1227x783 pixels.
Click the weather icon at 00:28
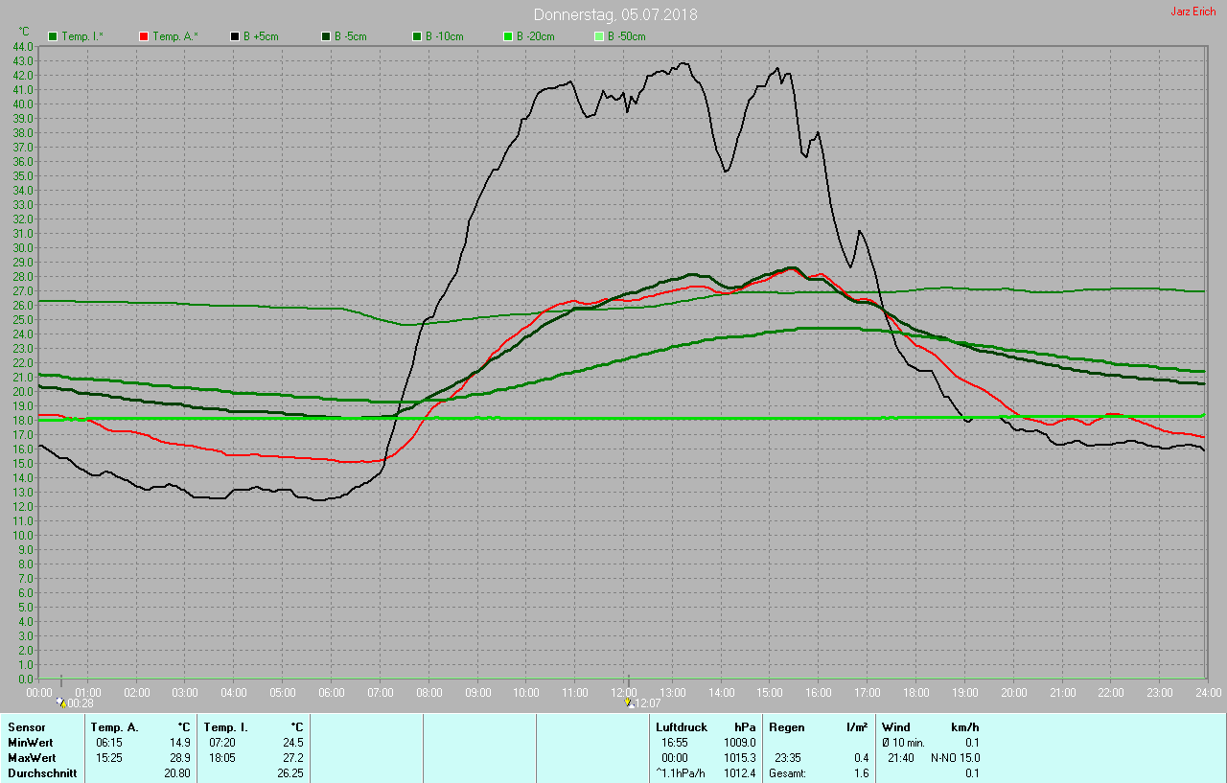pyautogui.click(x=61, y=702)
